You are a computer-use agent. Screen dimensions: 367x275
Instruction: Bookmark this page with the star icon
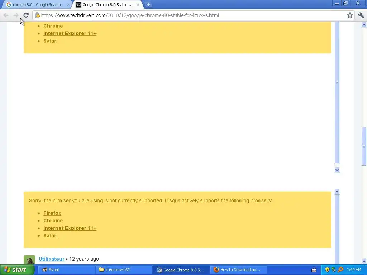[x=350, y=15]
